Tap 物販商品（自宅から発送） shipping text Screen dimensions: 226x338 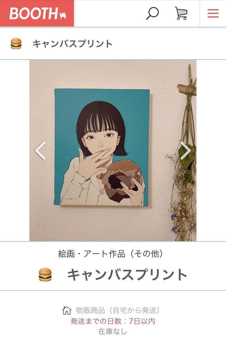click(118, 310)
